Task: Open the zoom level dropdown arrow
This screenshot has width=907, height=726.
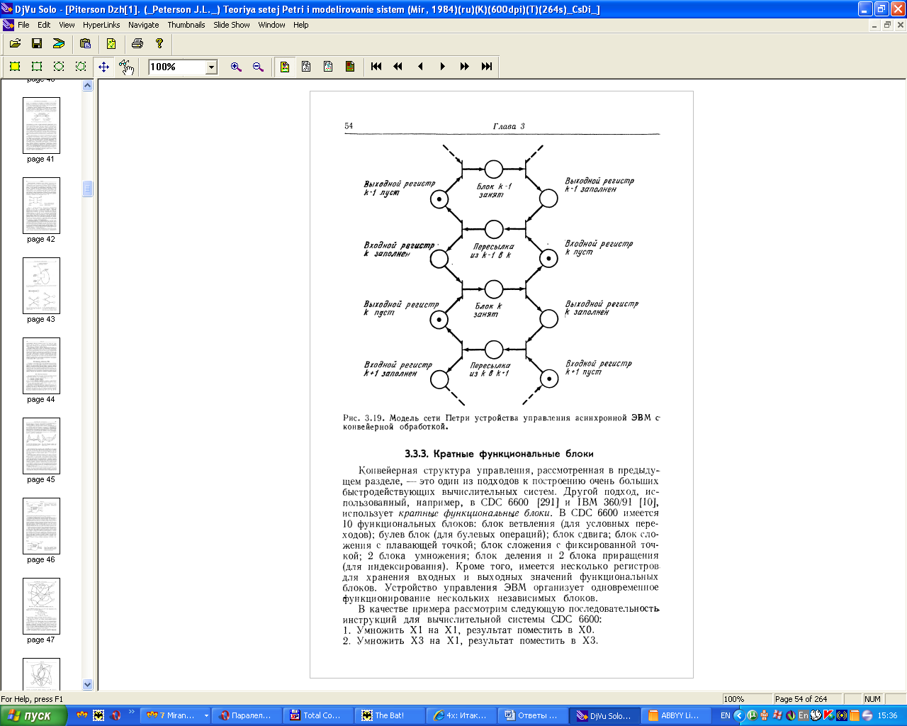Action: 211,67
